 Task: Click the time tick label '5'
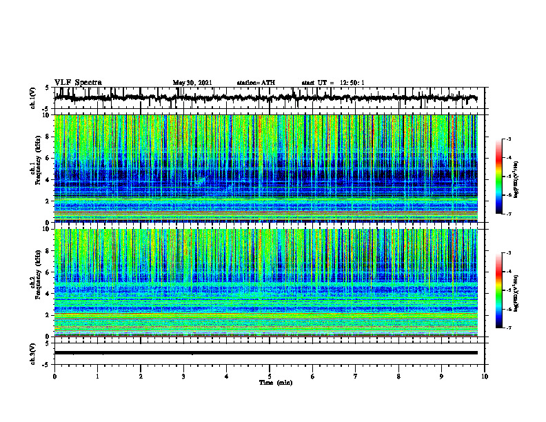pos(269,376)
